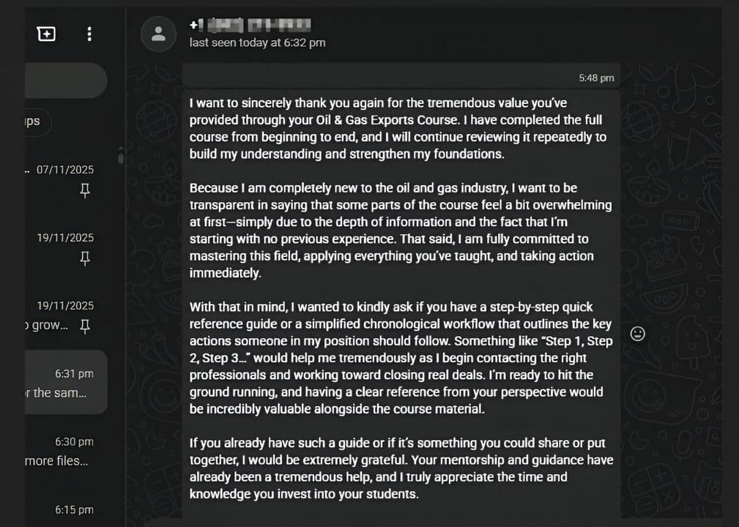Open the three-dot menu
This screenshot has width=739, height=527.
click(89, 34)
